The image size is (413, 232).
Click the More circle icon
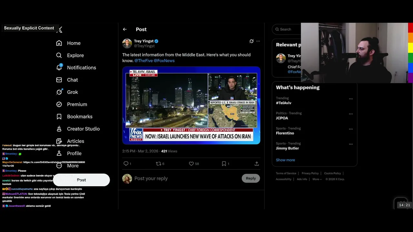coord(59,166)
